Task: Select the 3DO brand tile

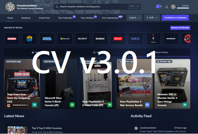Action: point(153,39)
